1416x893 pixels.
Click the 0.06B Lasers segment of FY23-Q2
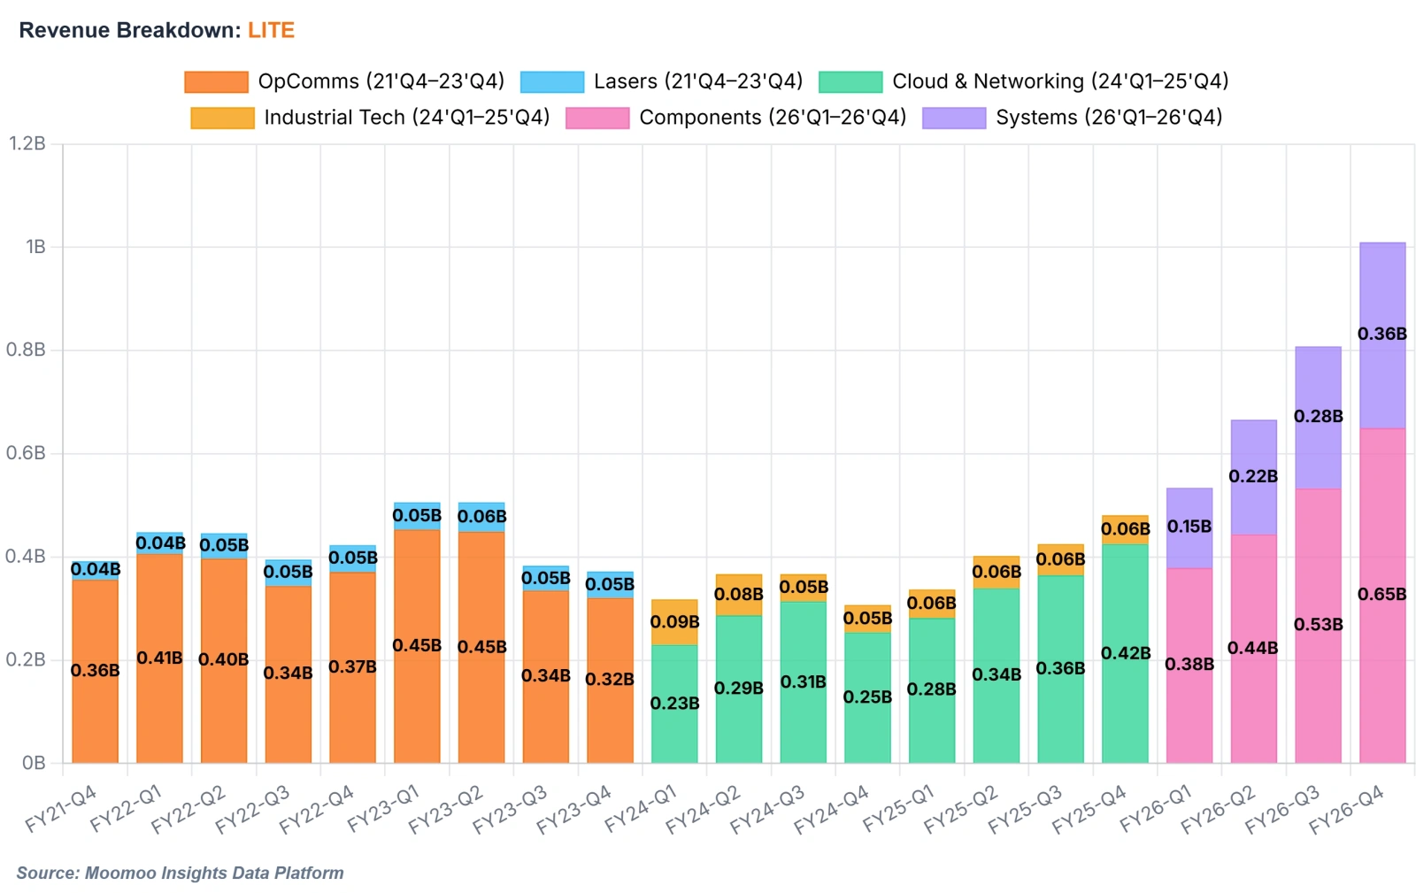pos(481,517)
